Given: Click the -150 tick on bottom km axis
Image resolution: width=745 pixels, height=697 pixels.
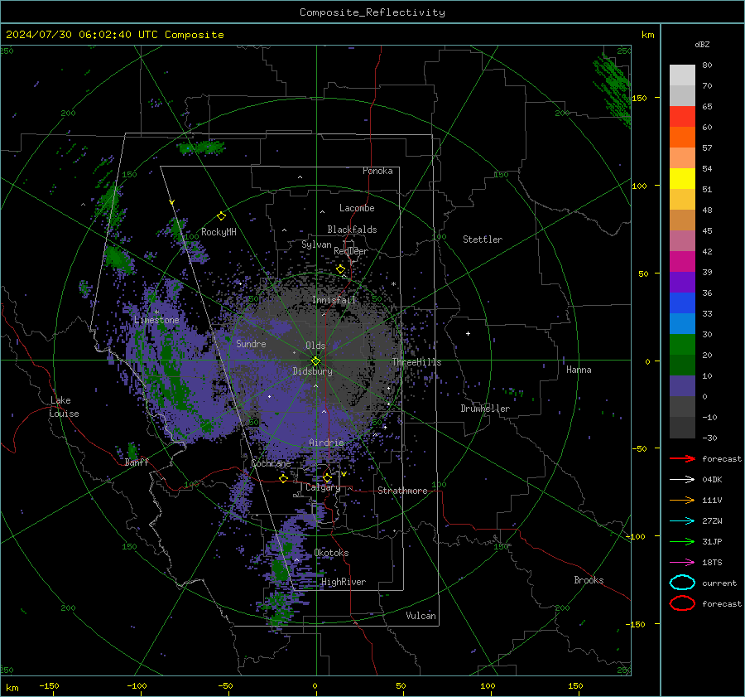Looking at the screenshot, I should click(x=49, y=685).
